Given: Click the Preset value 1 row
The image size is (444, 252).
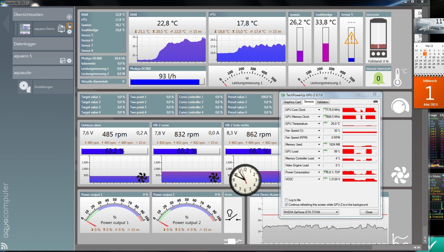Looking at the screenshot, I should click(x=250, y=97).
